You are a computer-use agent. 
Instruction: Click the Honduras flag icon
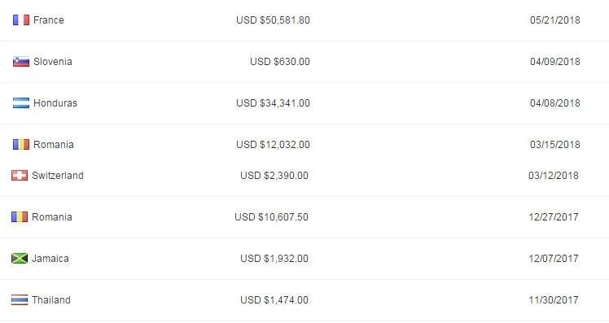click(21, 103)
